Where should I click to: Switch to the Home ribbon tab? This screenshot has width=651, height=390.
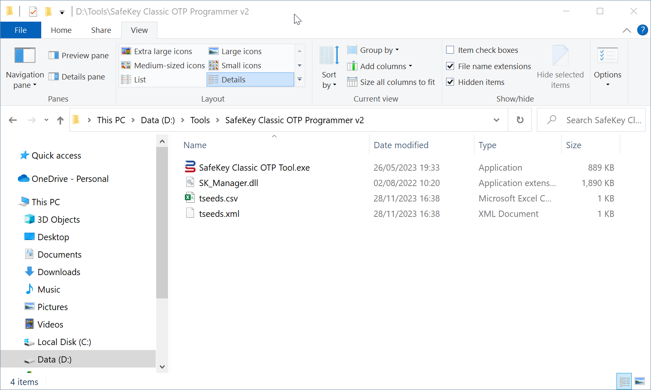(x=61, y=30)
